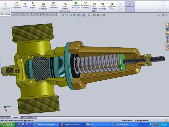The height and width of the screenshot is (127, 169).
Task: Open Smart Fasteners tool
Action: (x=42, y=5)
